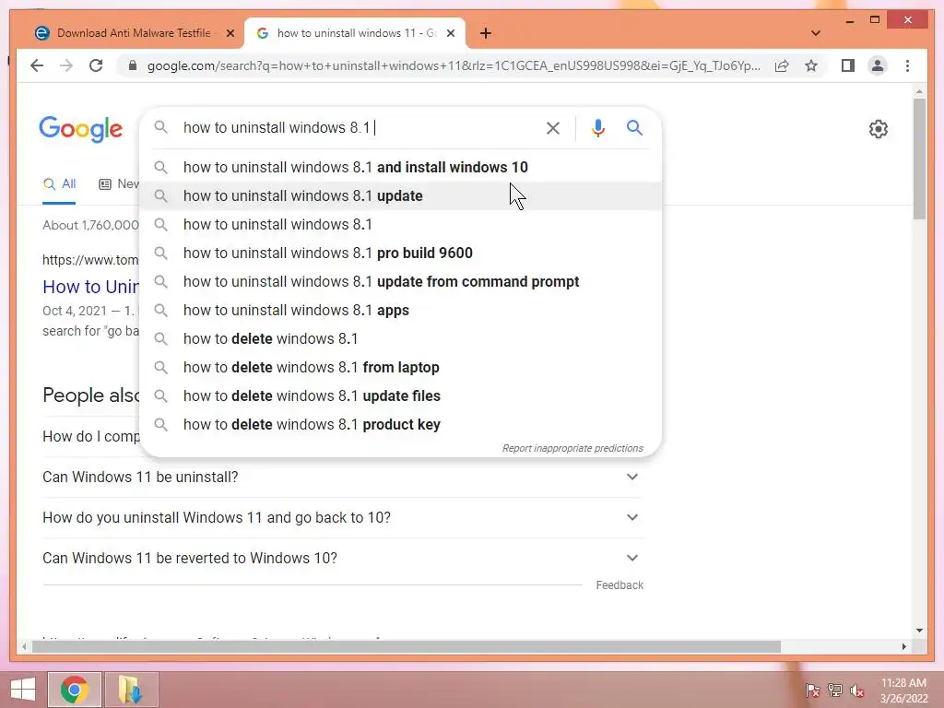The height and width of the screenshot is (708, 944).
Task: Select the All search results tab
Action: click(x=59, y=184)
